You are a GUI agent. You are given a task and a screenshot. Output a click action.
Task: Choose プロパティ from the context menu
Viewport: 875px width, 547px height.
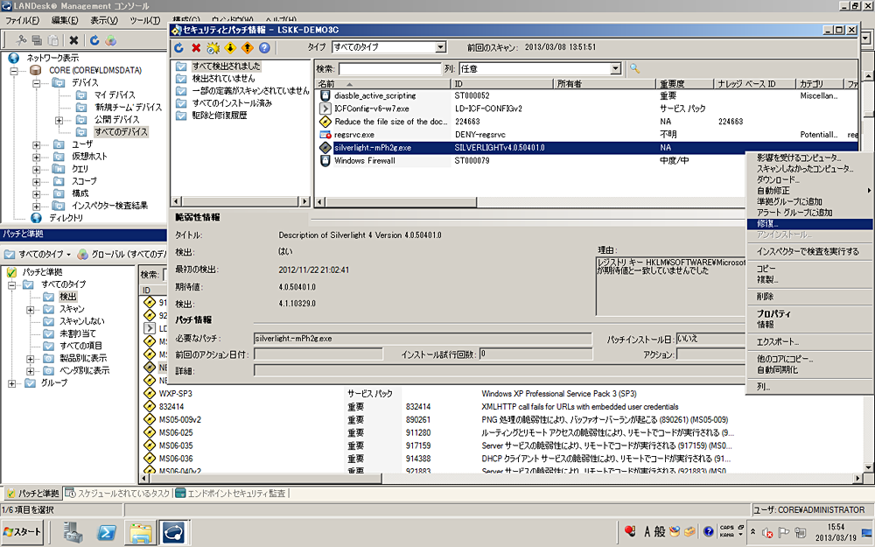click(x=809, y=313)
